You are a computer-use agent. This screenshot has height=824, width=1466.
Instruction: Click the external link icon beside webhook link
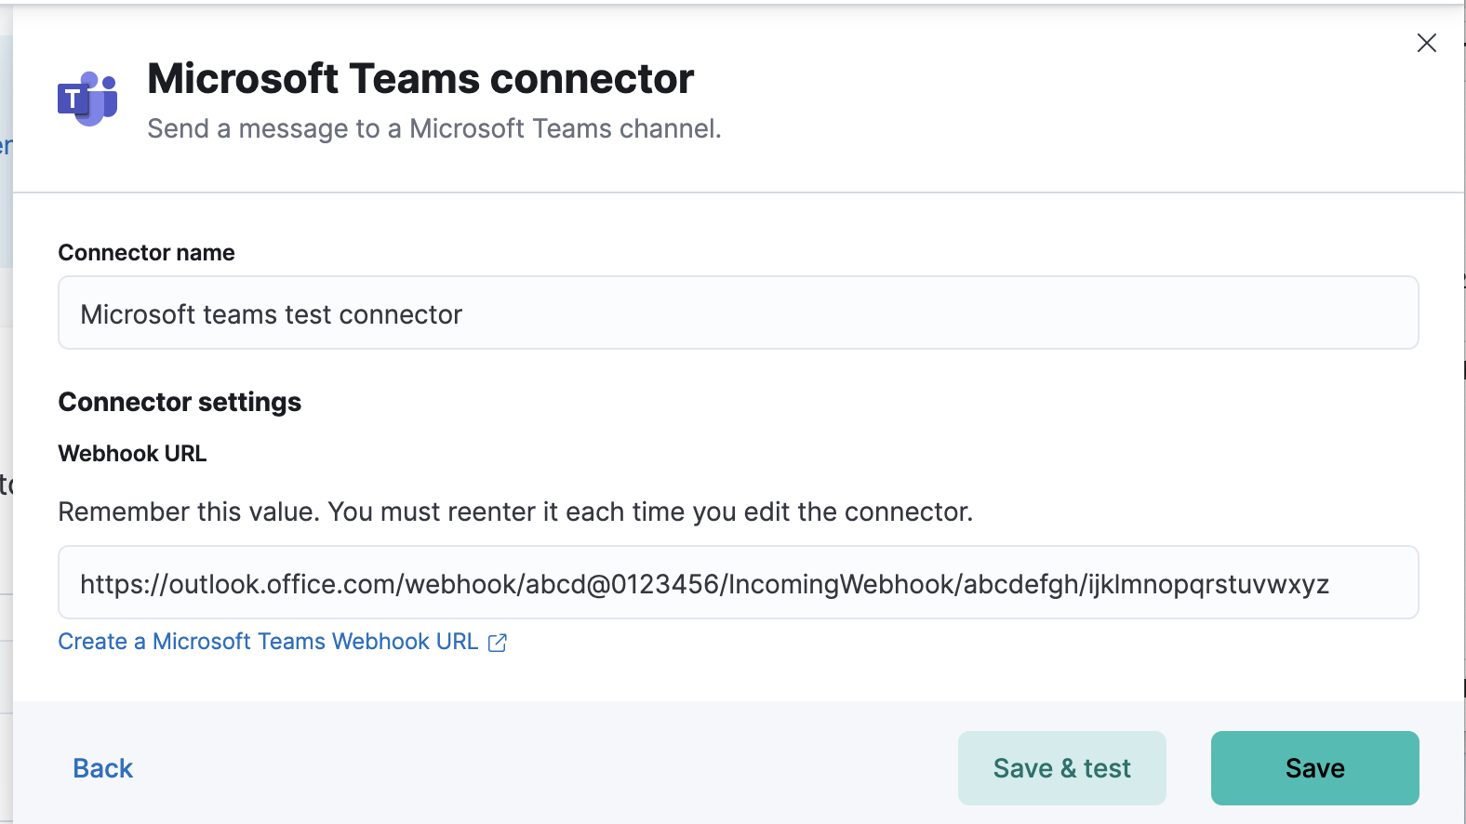pos(498,643)
